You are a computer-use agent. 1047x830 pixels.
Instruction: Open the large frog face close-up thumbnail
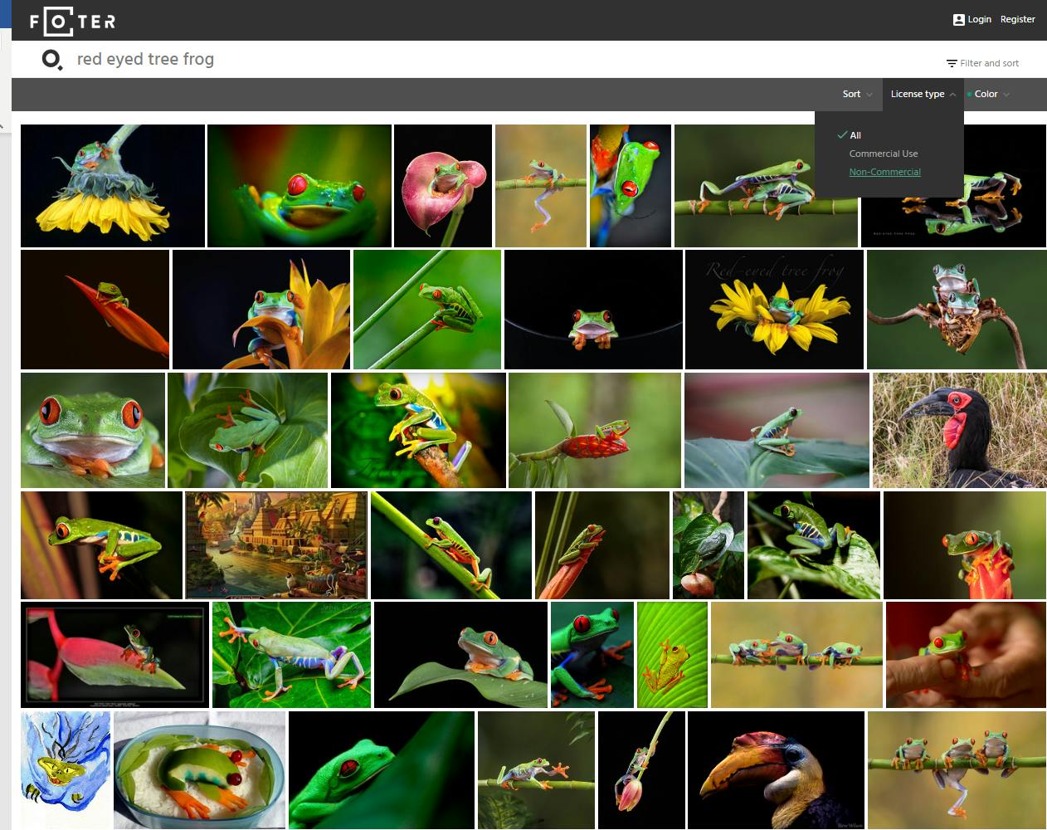[x=93, y=430]
